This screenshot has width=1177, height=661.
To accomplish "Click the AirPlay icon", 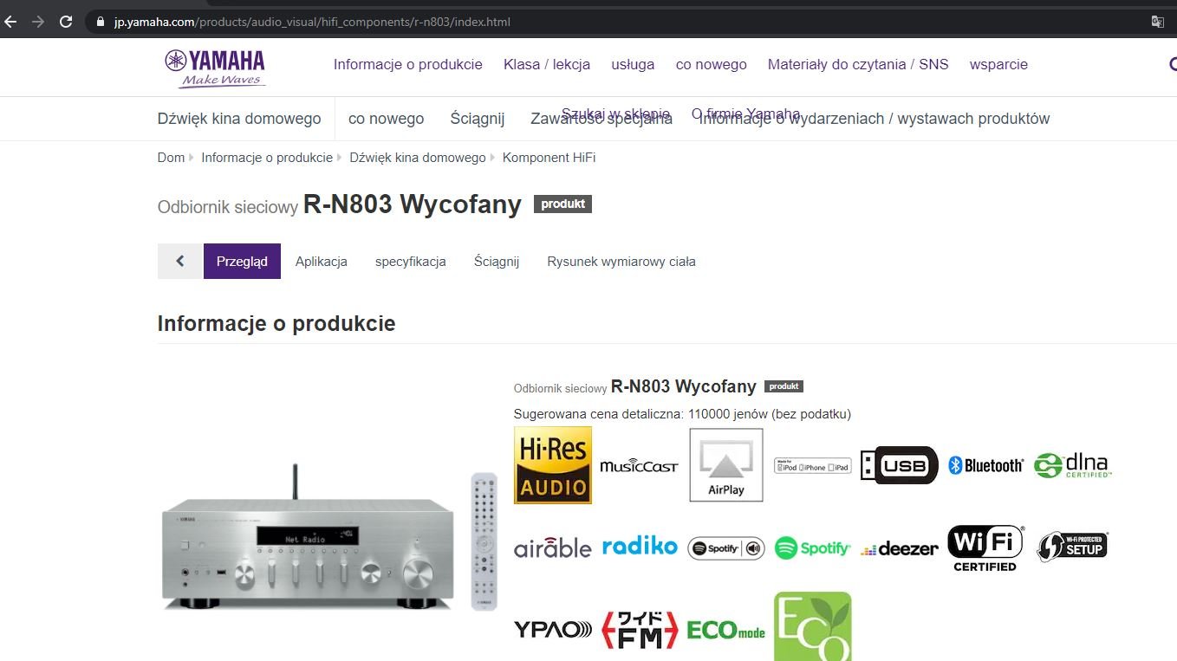I will [x=726, y=465].
